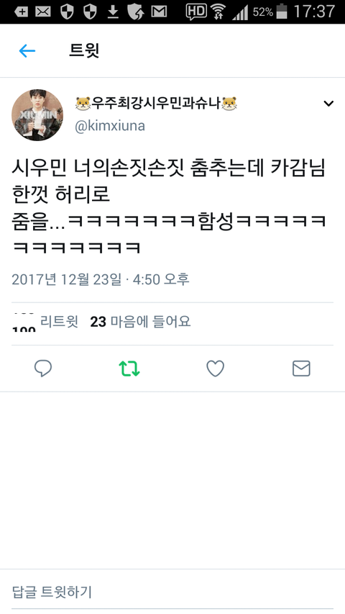Tap the download notification icon in status bar
The image size is (345, 614).
pyautogui.click(x=113, y=12)
